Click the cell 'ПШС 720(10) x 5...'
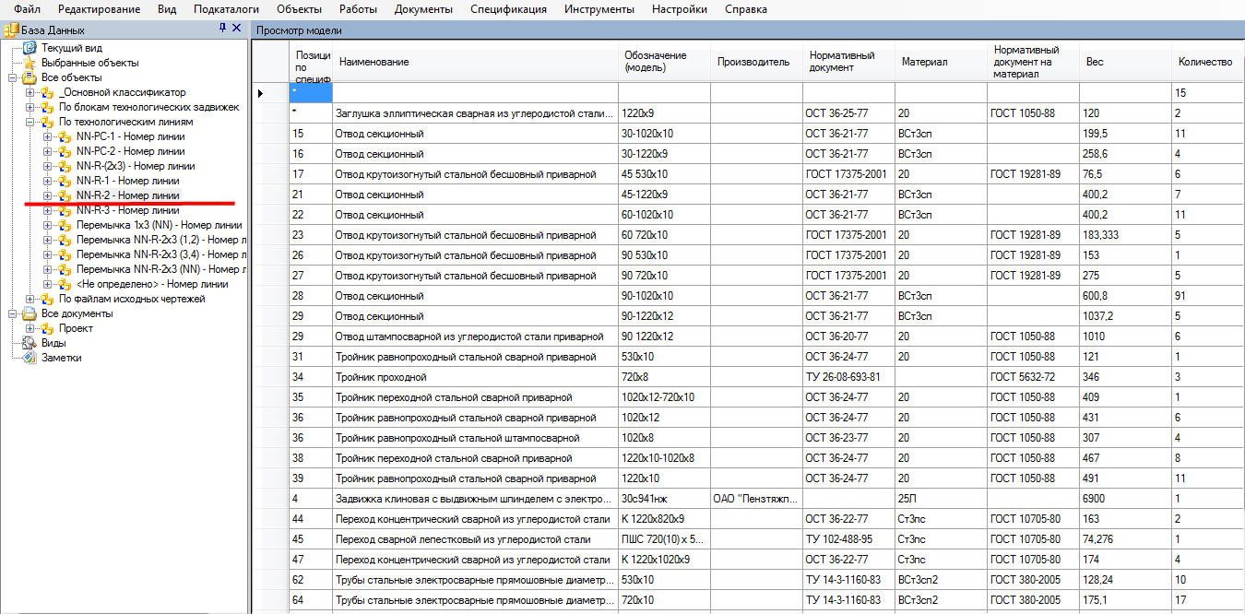Image resolution: width=1245 pixels, height=614 pixels. (664, 539)
